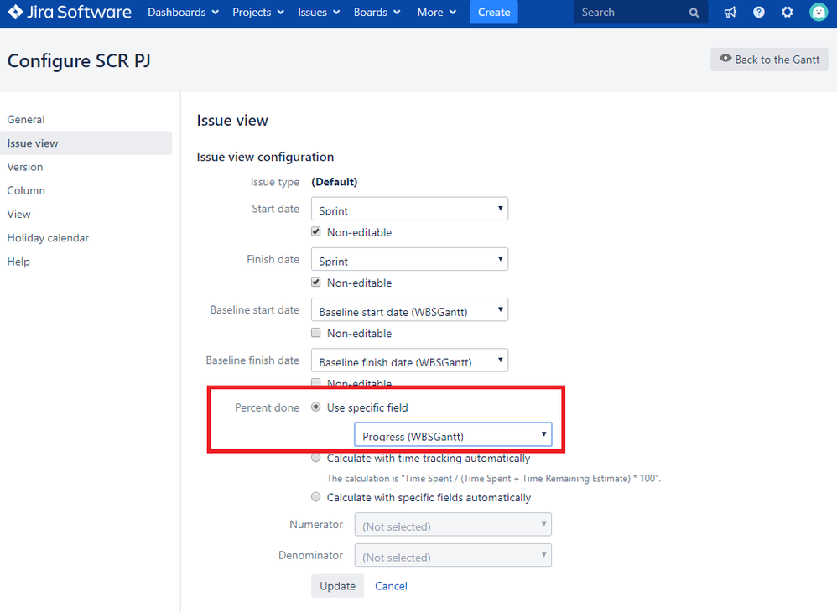
Task: Select Version in the sidebar
Action: pyautogui.click(x=25, y=167)
